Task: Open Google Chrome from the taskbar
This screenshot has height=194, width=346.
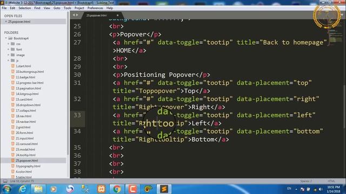Action: coord(117,189)
